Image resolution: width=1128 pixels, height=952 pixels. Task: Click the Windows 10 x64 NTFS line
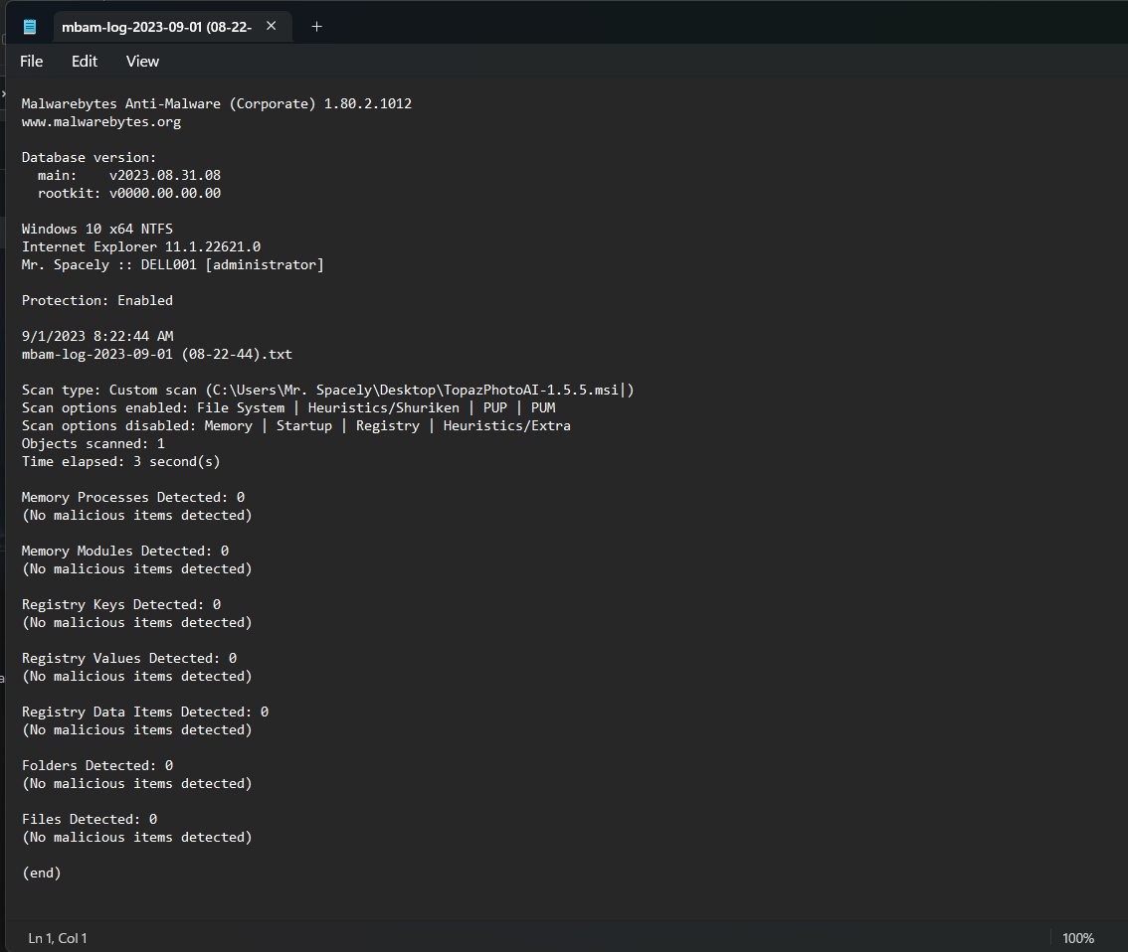coord(97,229)
